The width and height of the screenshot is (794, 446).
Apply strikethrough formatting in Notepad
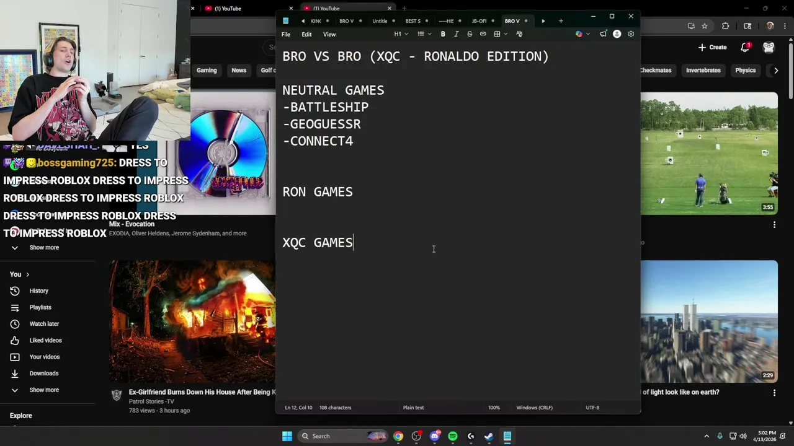pyautogui.click(x=470, y=34)
